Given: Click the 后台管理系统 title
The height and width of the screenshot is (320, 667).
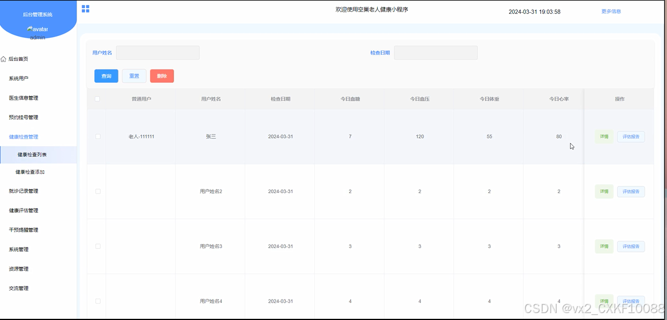Looking at the screenshot, I should point(38,14).
